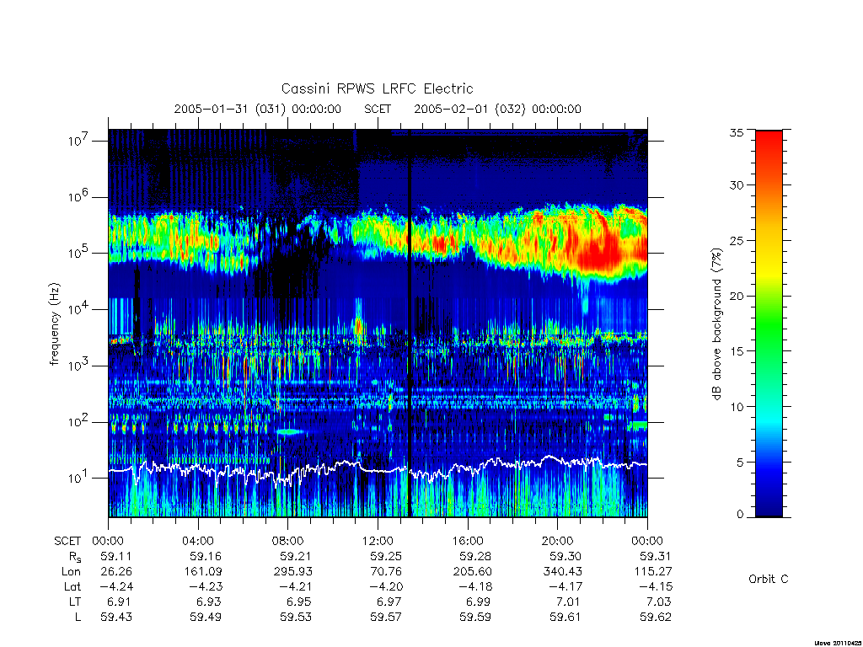Click the colorbar tick value "20"
Image resolution: width=863 pixels, height=647 pixels.
736,296
